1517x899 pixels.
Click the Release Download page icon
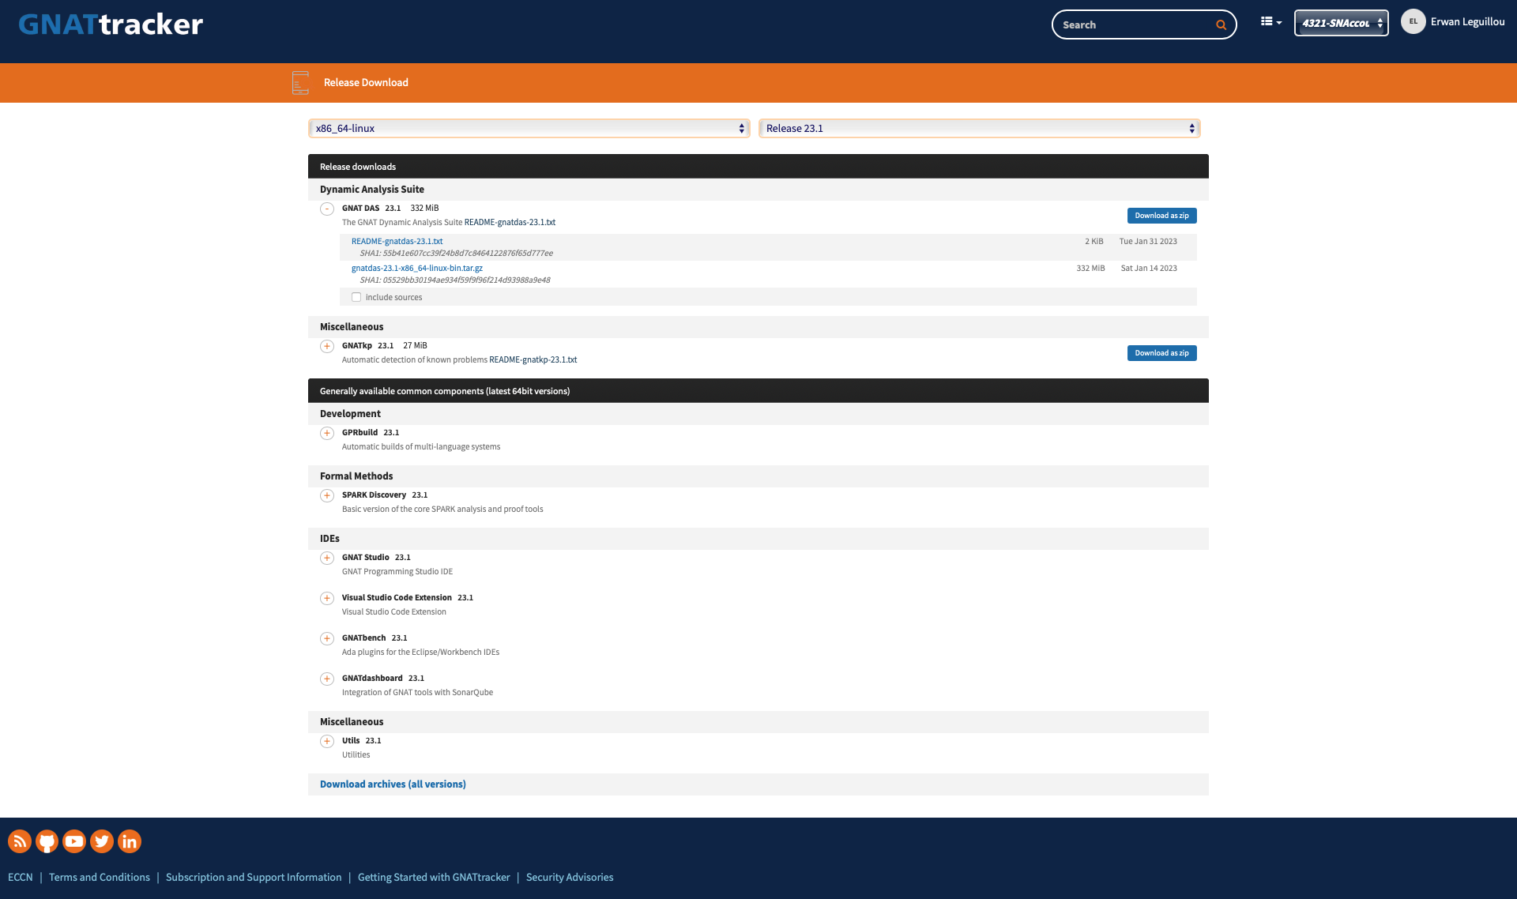300,82
